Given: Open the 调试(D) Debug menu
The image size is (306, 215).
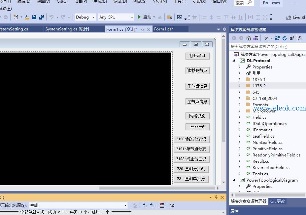Looking at the screenshot, I should coord(120,2).
